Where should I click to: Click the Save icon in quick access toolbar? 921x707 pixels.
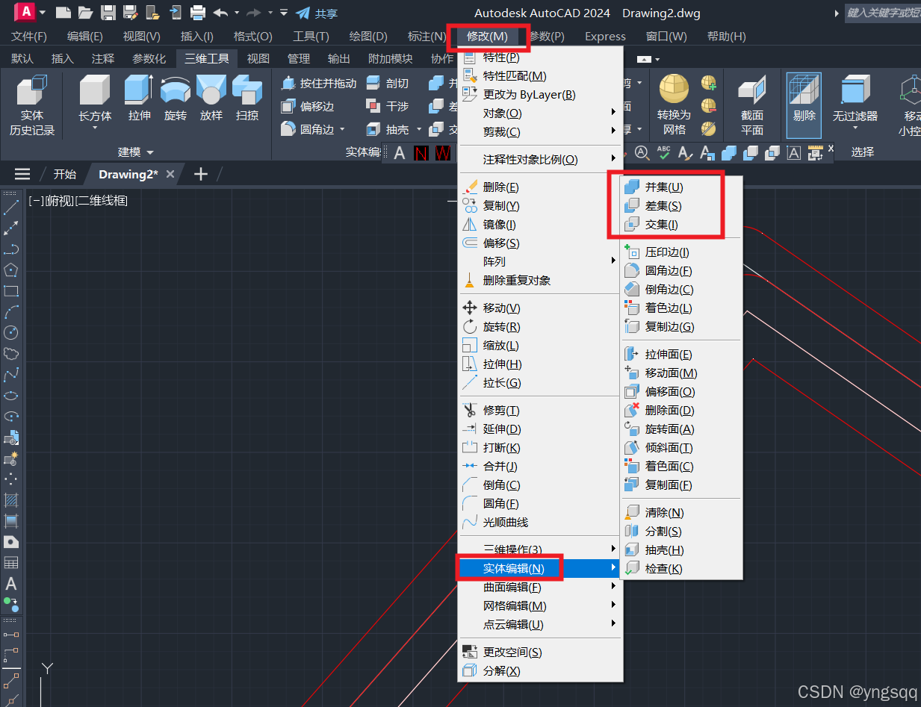pyautogui.click(x=108, y=13)
